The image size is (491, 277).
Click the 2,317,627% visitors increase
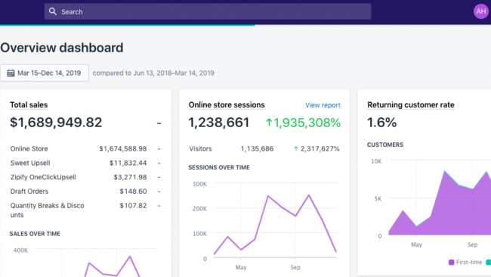pos(320,148)
